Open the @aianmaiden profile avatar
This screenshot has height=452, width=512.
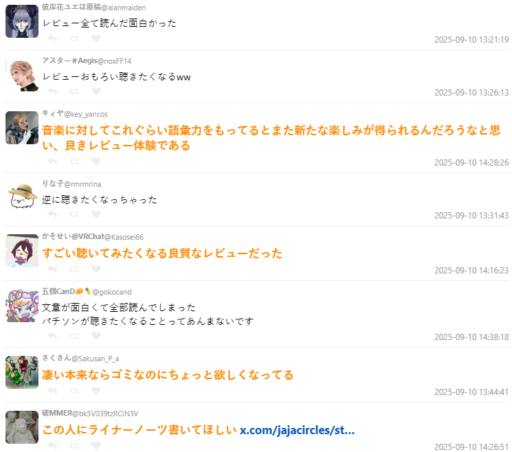[22, 21]
